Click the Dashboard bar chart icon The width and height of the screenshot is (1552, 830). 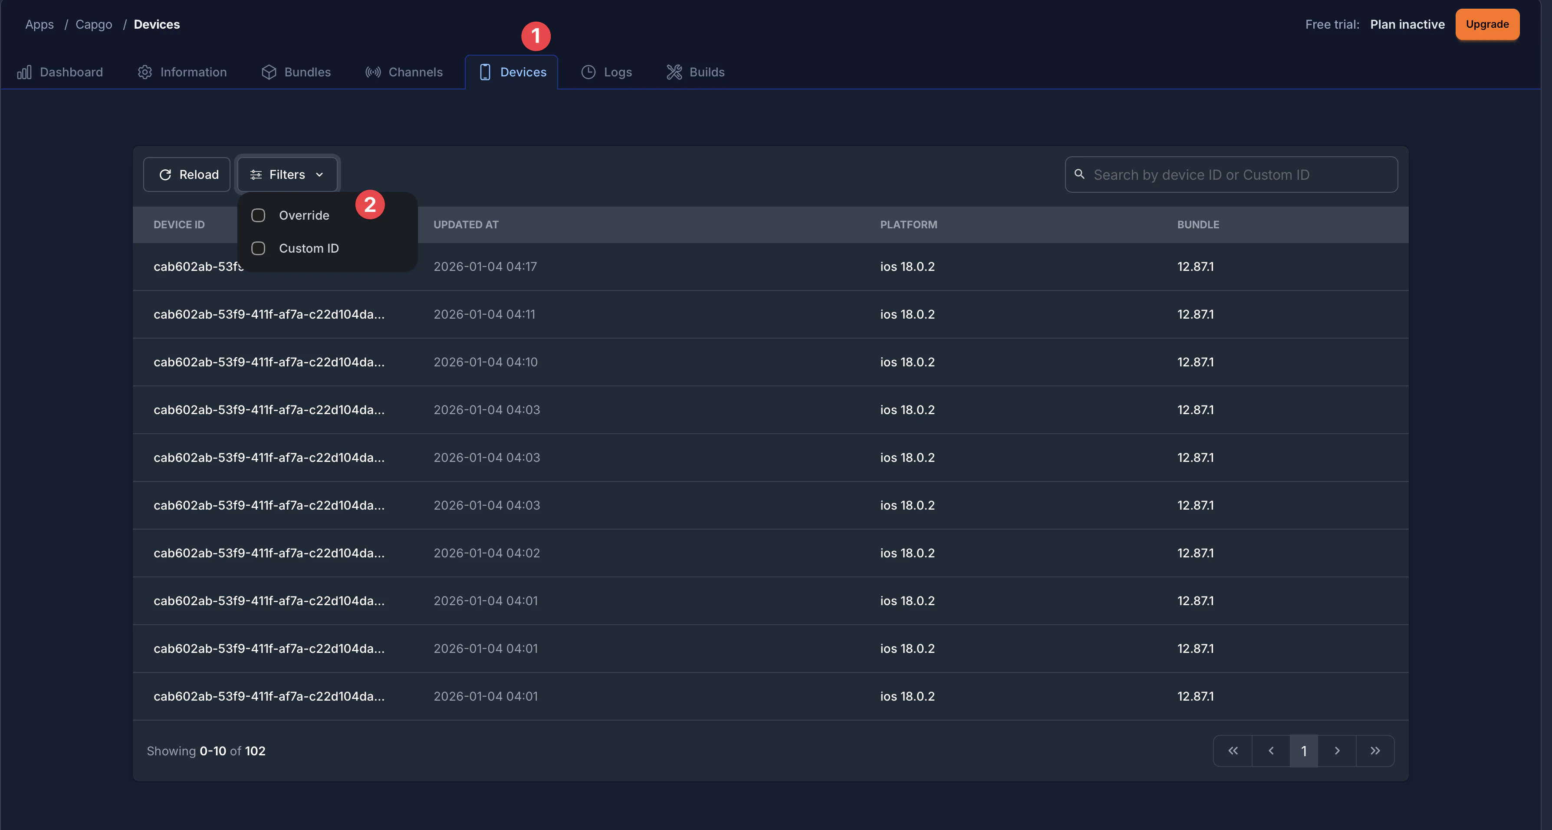24,72
